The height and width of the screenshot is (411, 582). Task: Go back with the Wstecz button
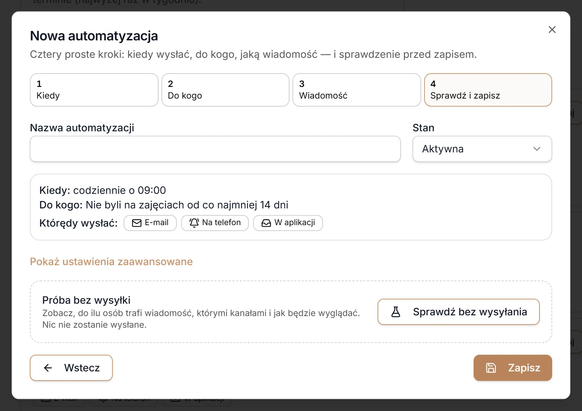[x=71, y=368]
